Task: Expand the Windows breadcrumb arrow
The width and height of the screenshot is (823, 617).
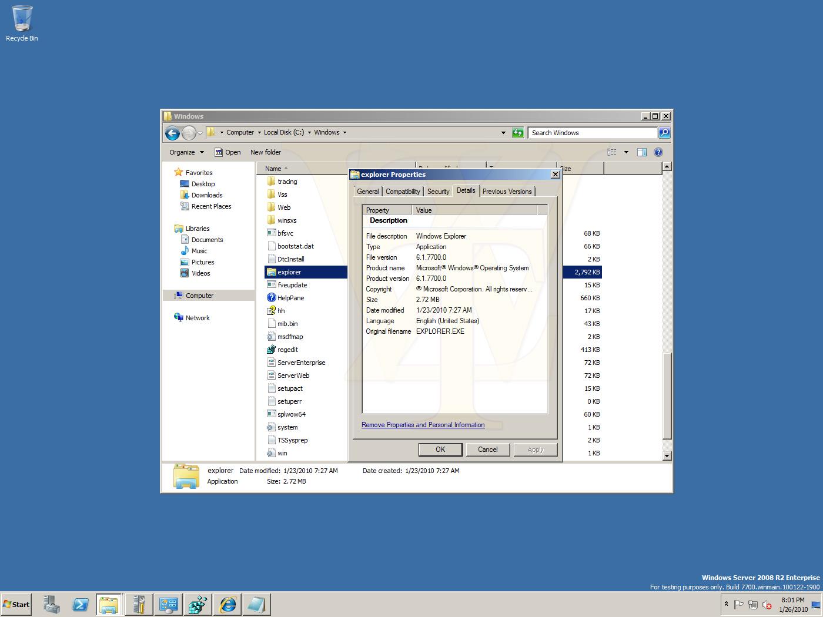Action: (x=344, y=133)
